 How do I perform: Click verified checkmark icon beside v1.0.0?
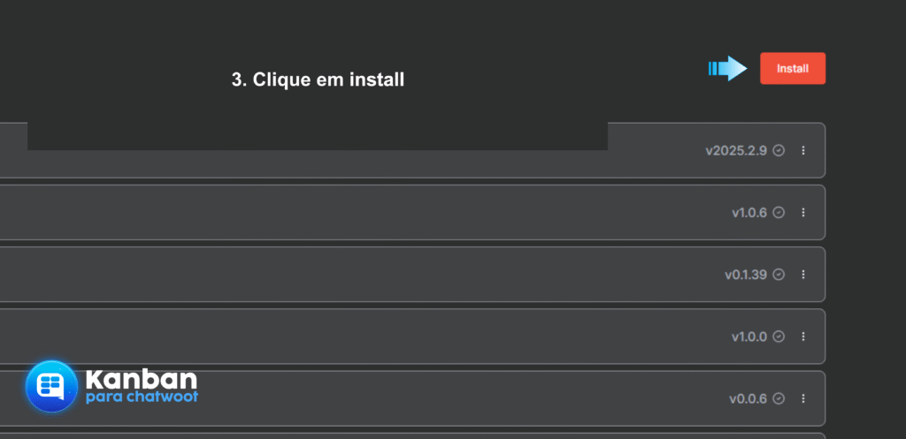pos(779,337)
